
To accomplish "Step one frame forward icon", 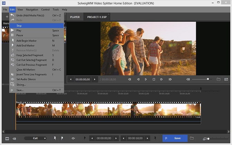I will click(x=161, y=79).
